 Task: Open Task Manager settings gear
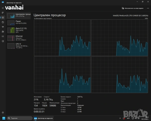[3, 112]
